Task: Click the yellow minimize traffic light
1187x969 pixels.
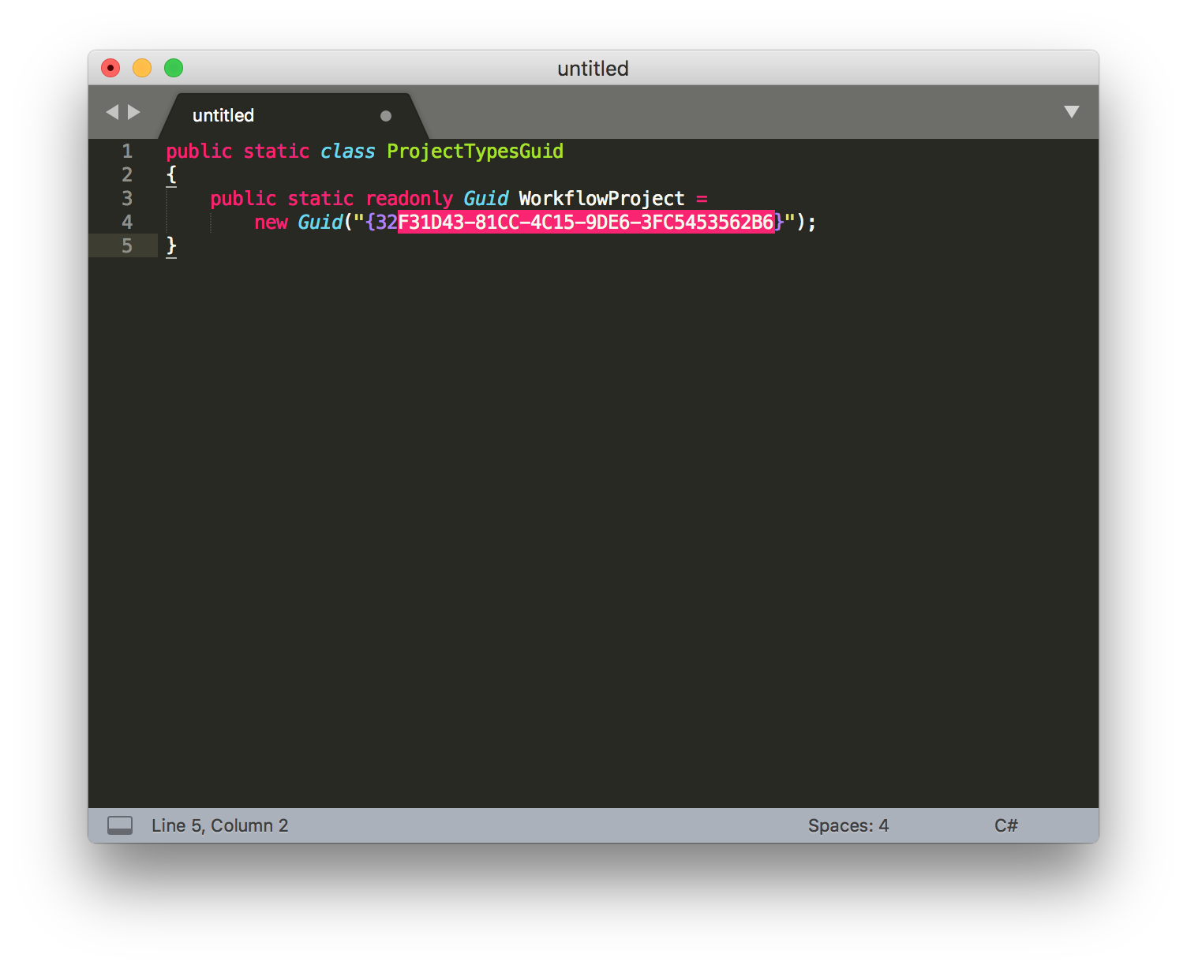Action: (x=142, y=69)
